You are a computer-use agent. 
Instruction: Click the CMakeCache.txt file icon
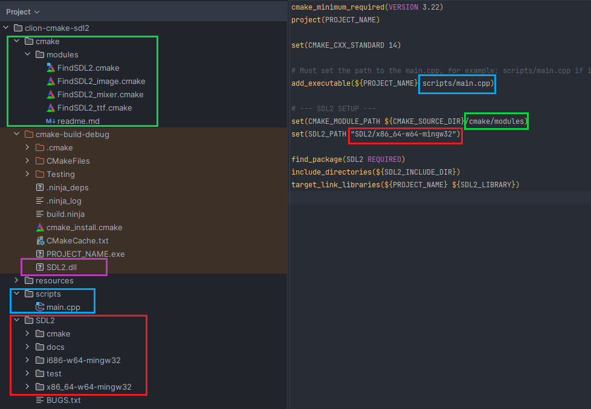[40, 240]
